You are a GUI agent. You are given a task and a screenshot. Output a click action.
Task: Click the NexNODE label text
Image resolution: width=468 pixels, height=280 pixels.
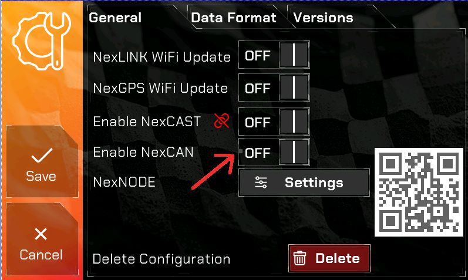[x=124, y=182]
